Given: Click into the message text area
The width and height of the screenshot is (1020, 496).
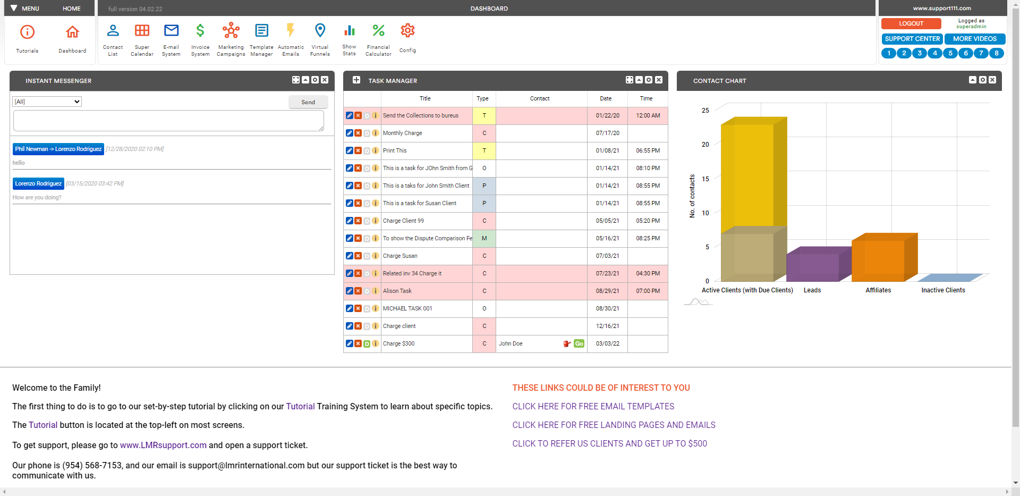Looking at the screenshot, I should [x=168, y=121].
